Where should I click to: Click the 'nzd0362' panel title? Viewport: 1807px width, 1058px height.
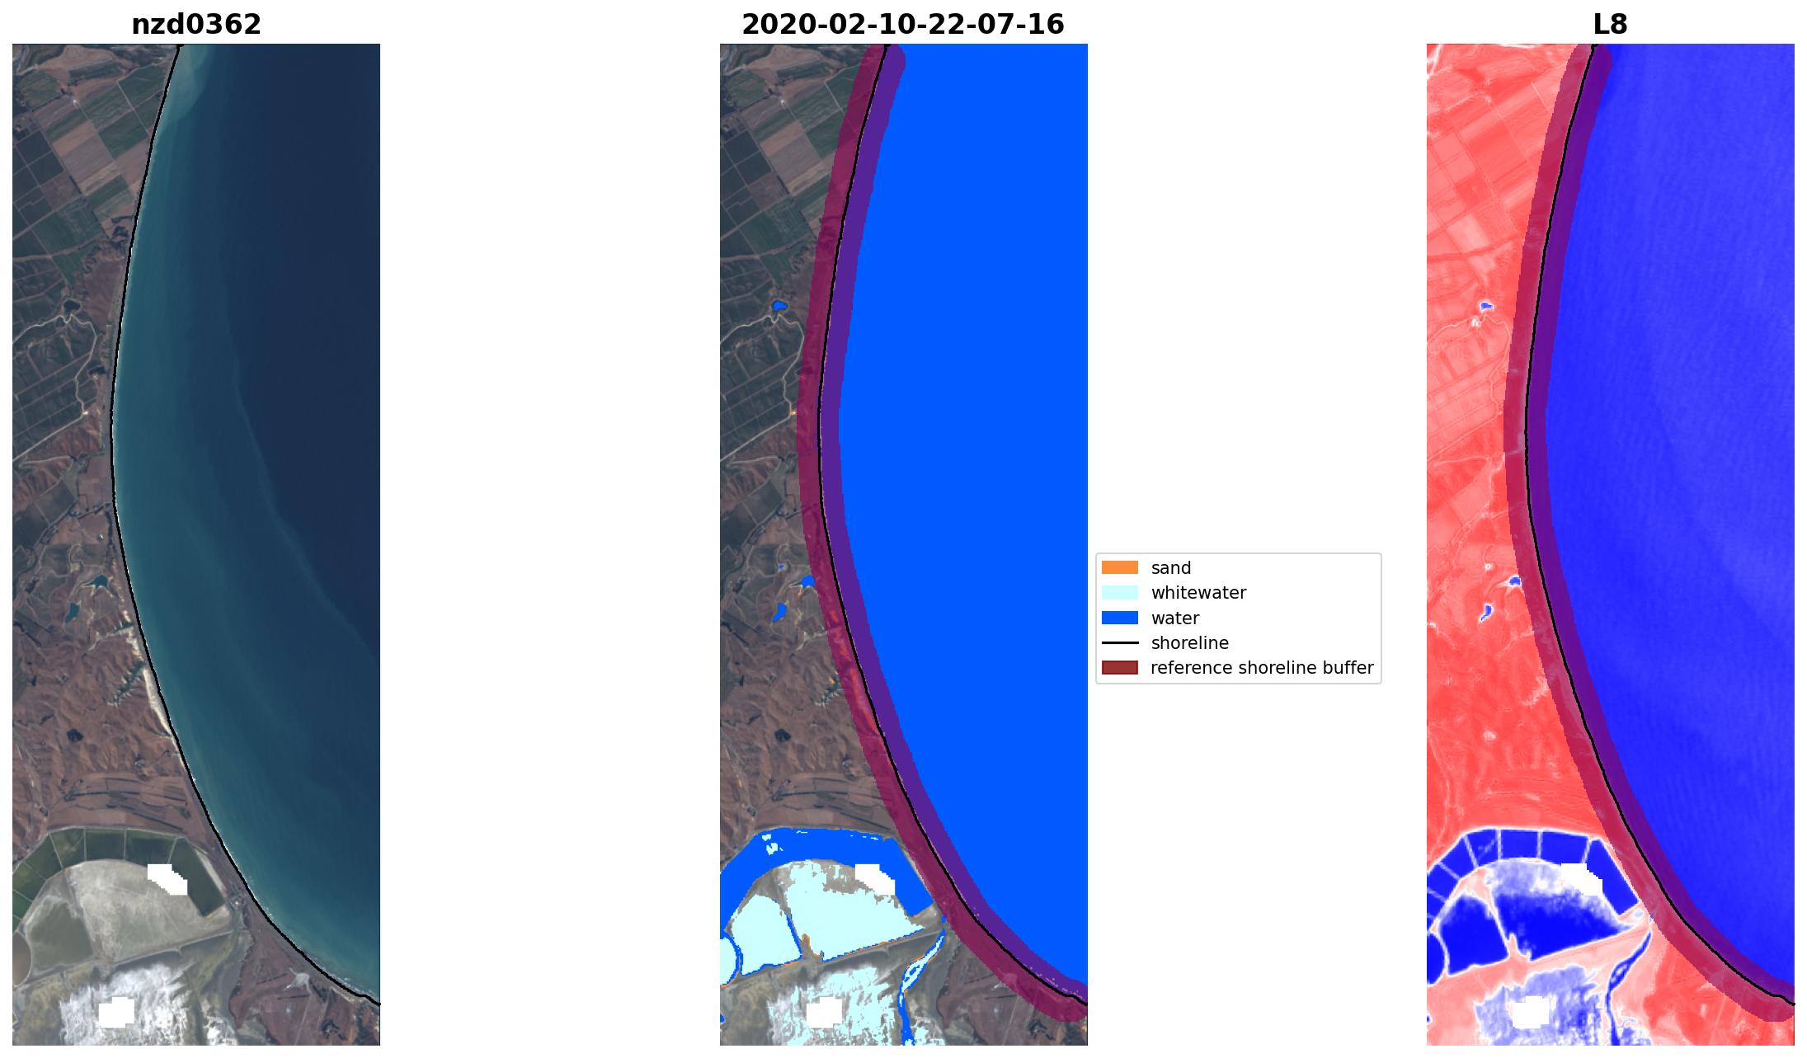(196, 25)
